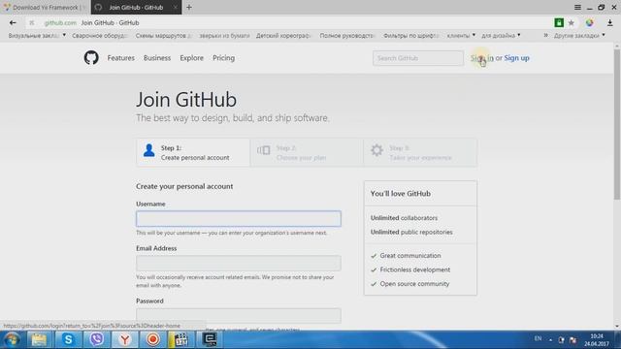The width and height of the screenshot is (621, 349).
Task: Open Фильтры по шрифт bookmark
Action: click(411, 36)
